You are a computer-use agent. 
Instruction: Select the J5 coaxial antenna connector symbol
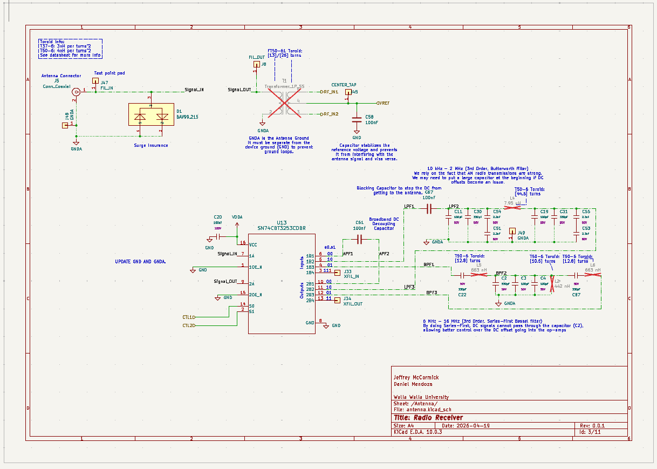coord(77,93)
